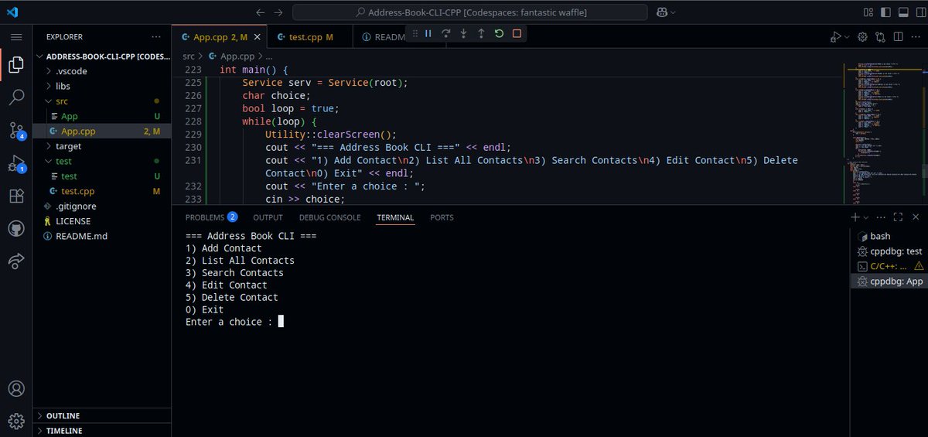Select the Terminal panel tab
The image size is (928, 437).
(x=395, y=217)
